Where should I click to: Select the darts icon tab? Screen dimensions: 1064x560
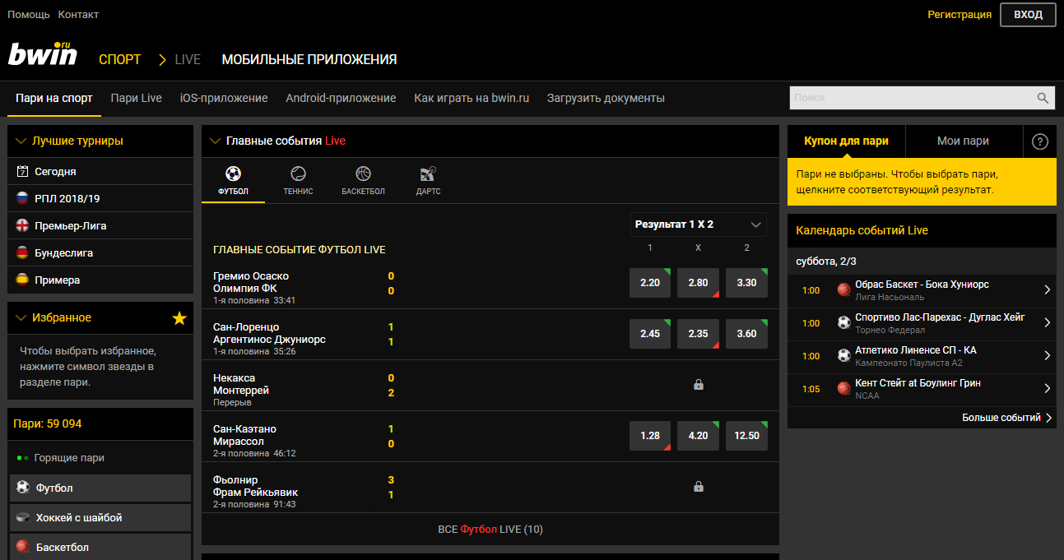(x=428, y=174)
